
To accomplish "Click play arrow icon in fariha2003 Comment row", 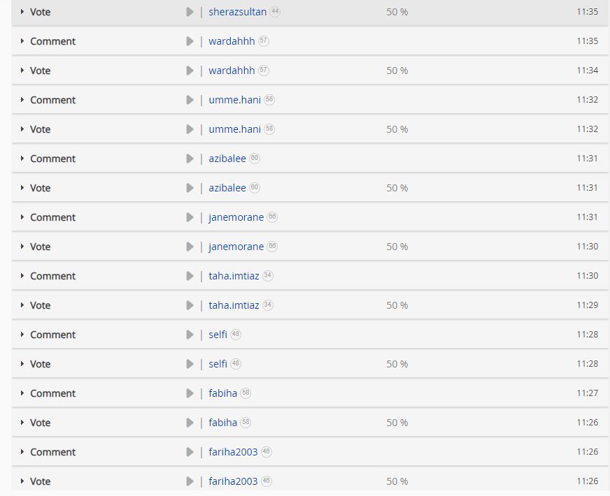I will [190, 452].
